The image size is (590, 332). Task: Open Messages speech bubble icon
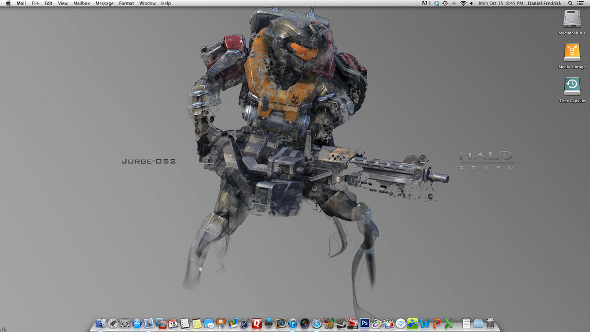click(209, 323)
